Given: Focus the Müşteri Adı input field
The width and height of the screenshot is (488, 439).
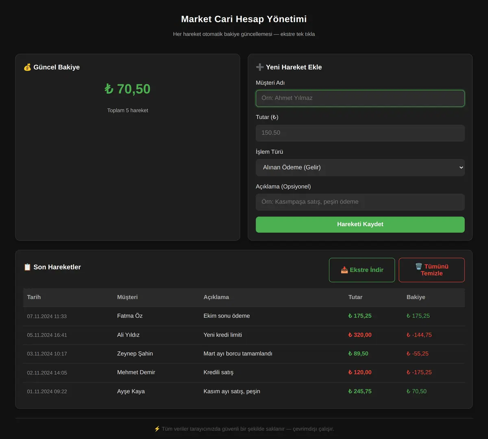Looking at the screenshot, I should coord(360,98).
